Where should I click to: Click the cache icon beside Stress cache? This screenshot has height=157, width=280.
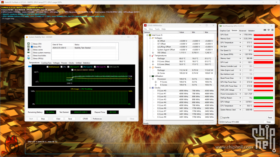29,50
